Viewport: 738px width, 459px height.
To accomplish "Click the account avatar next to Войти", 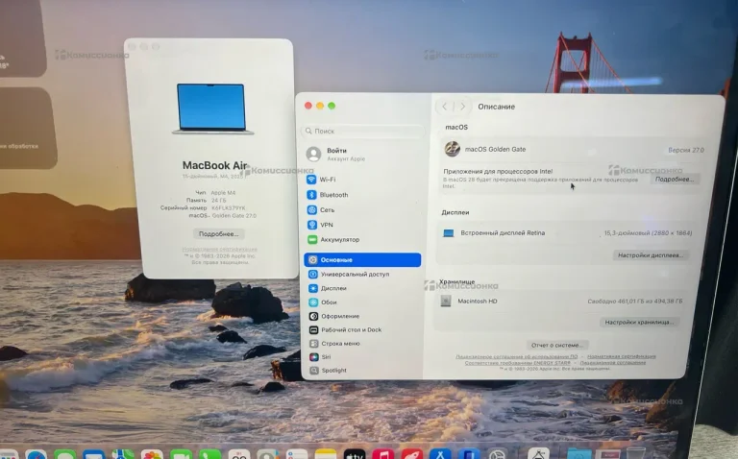I will tap(313, 154).
